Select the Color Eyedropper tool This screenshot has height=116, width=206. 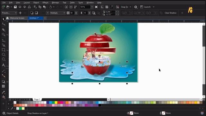(4, 92)
